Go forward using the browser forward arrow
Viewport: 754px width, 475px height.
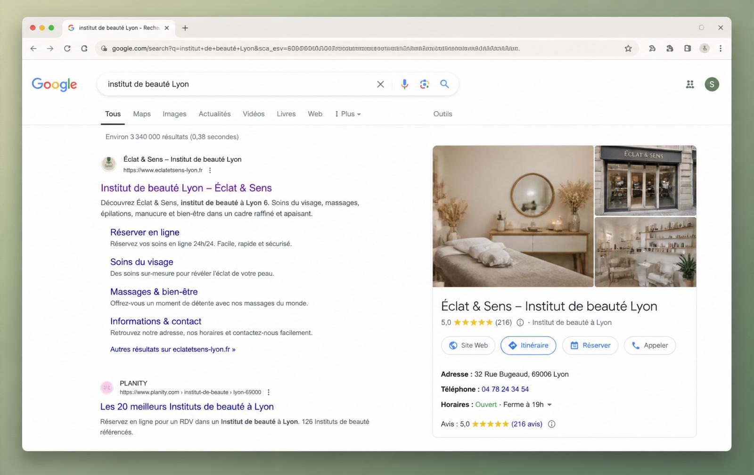pos(50,49)
